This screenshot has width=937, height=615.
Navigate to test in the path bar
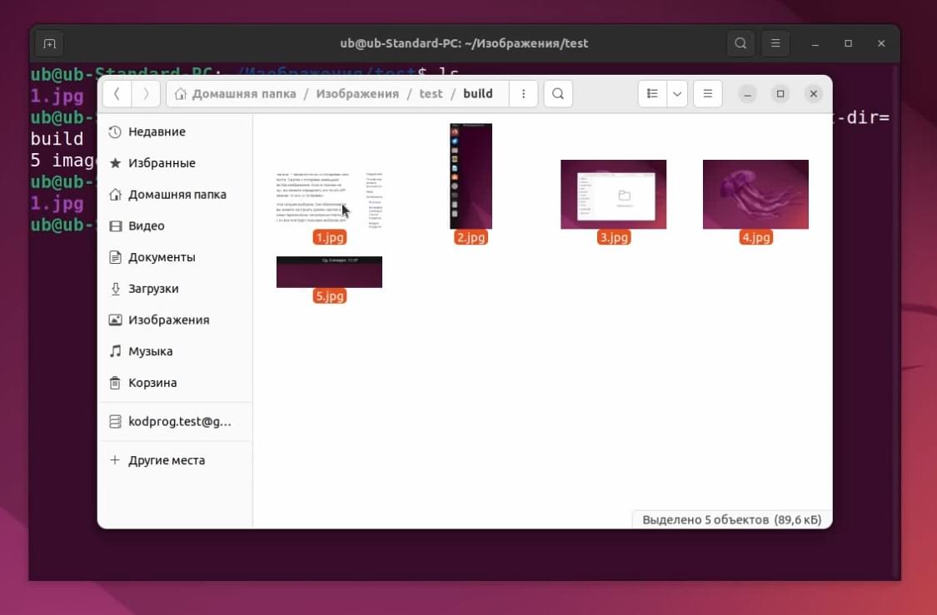pyautogui.click(x=431, y=94)
